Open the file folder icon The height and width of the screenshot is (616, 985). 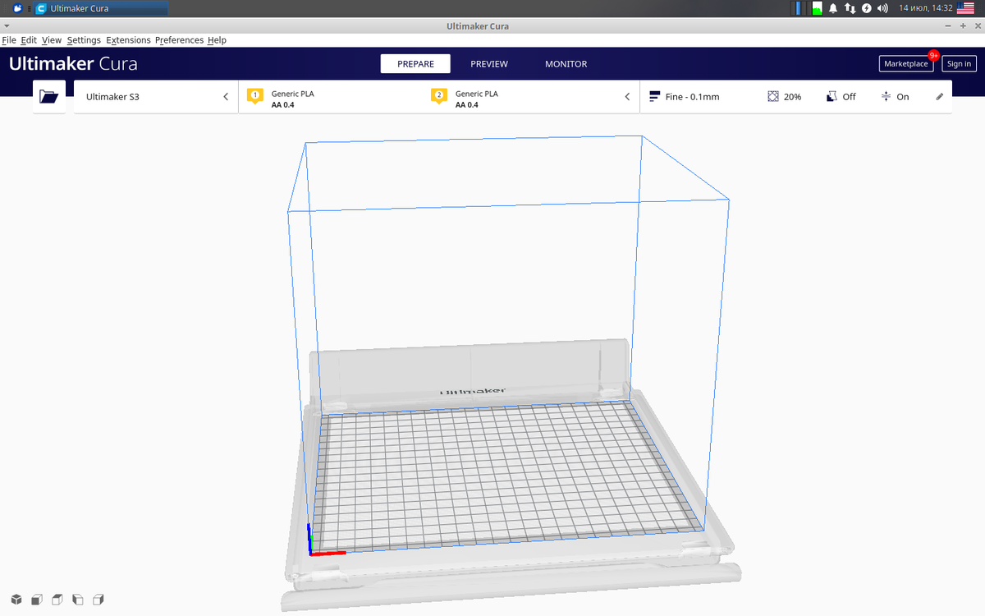click(49, 96)
